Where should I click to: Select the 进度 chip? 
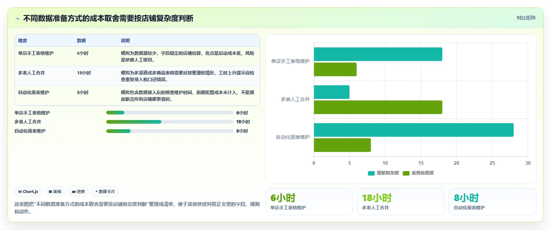click(78, 191)
